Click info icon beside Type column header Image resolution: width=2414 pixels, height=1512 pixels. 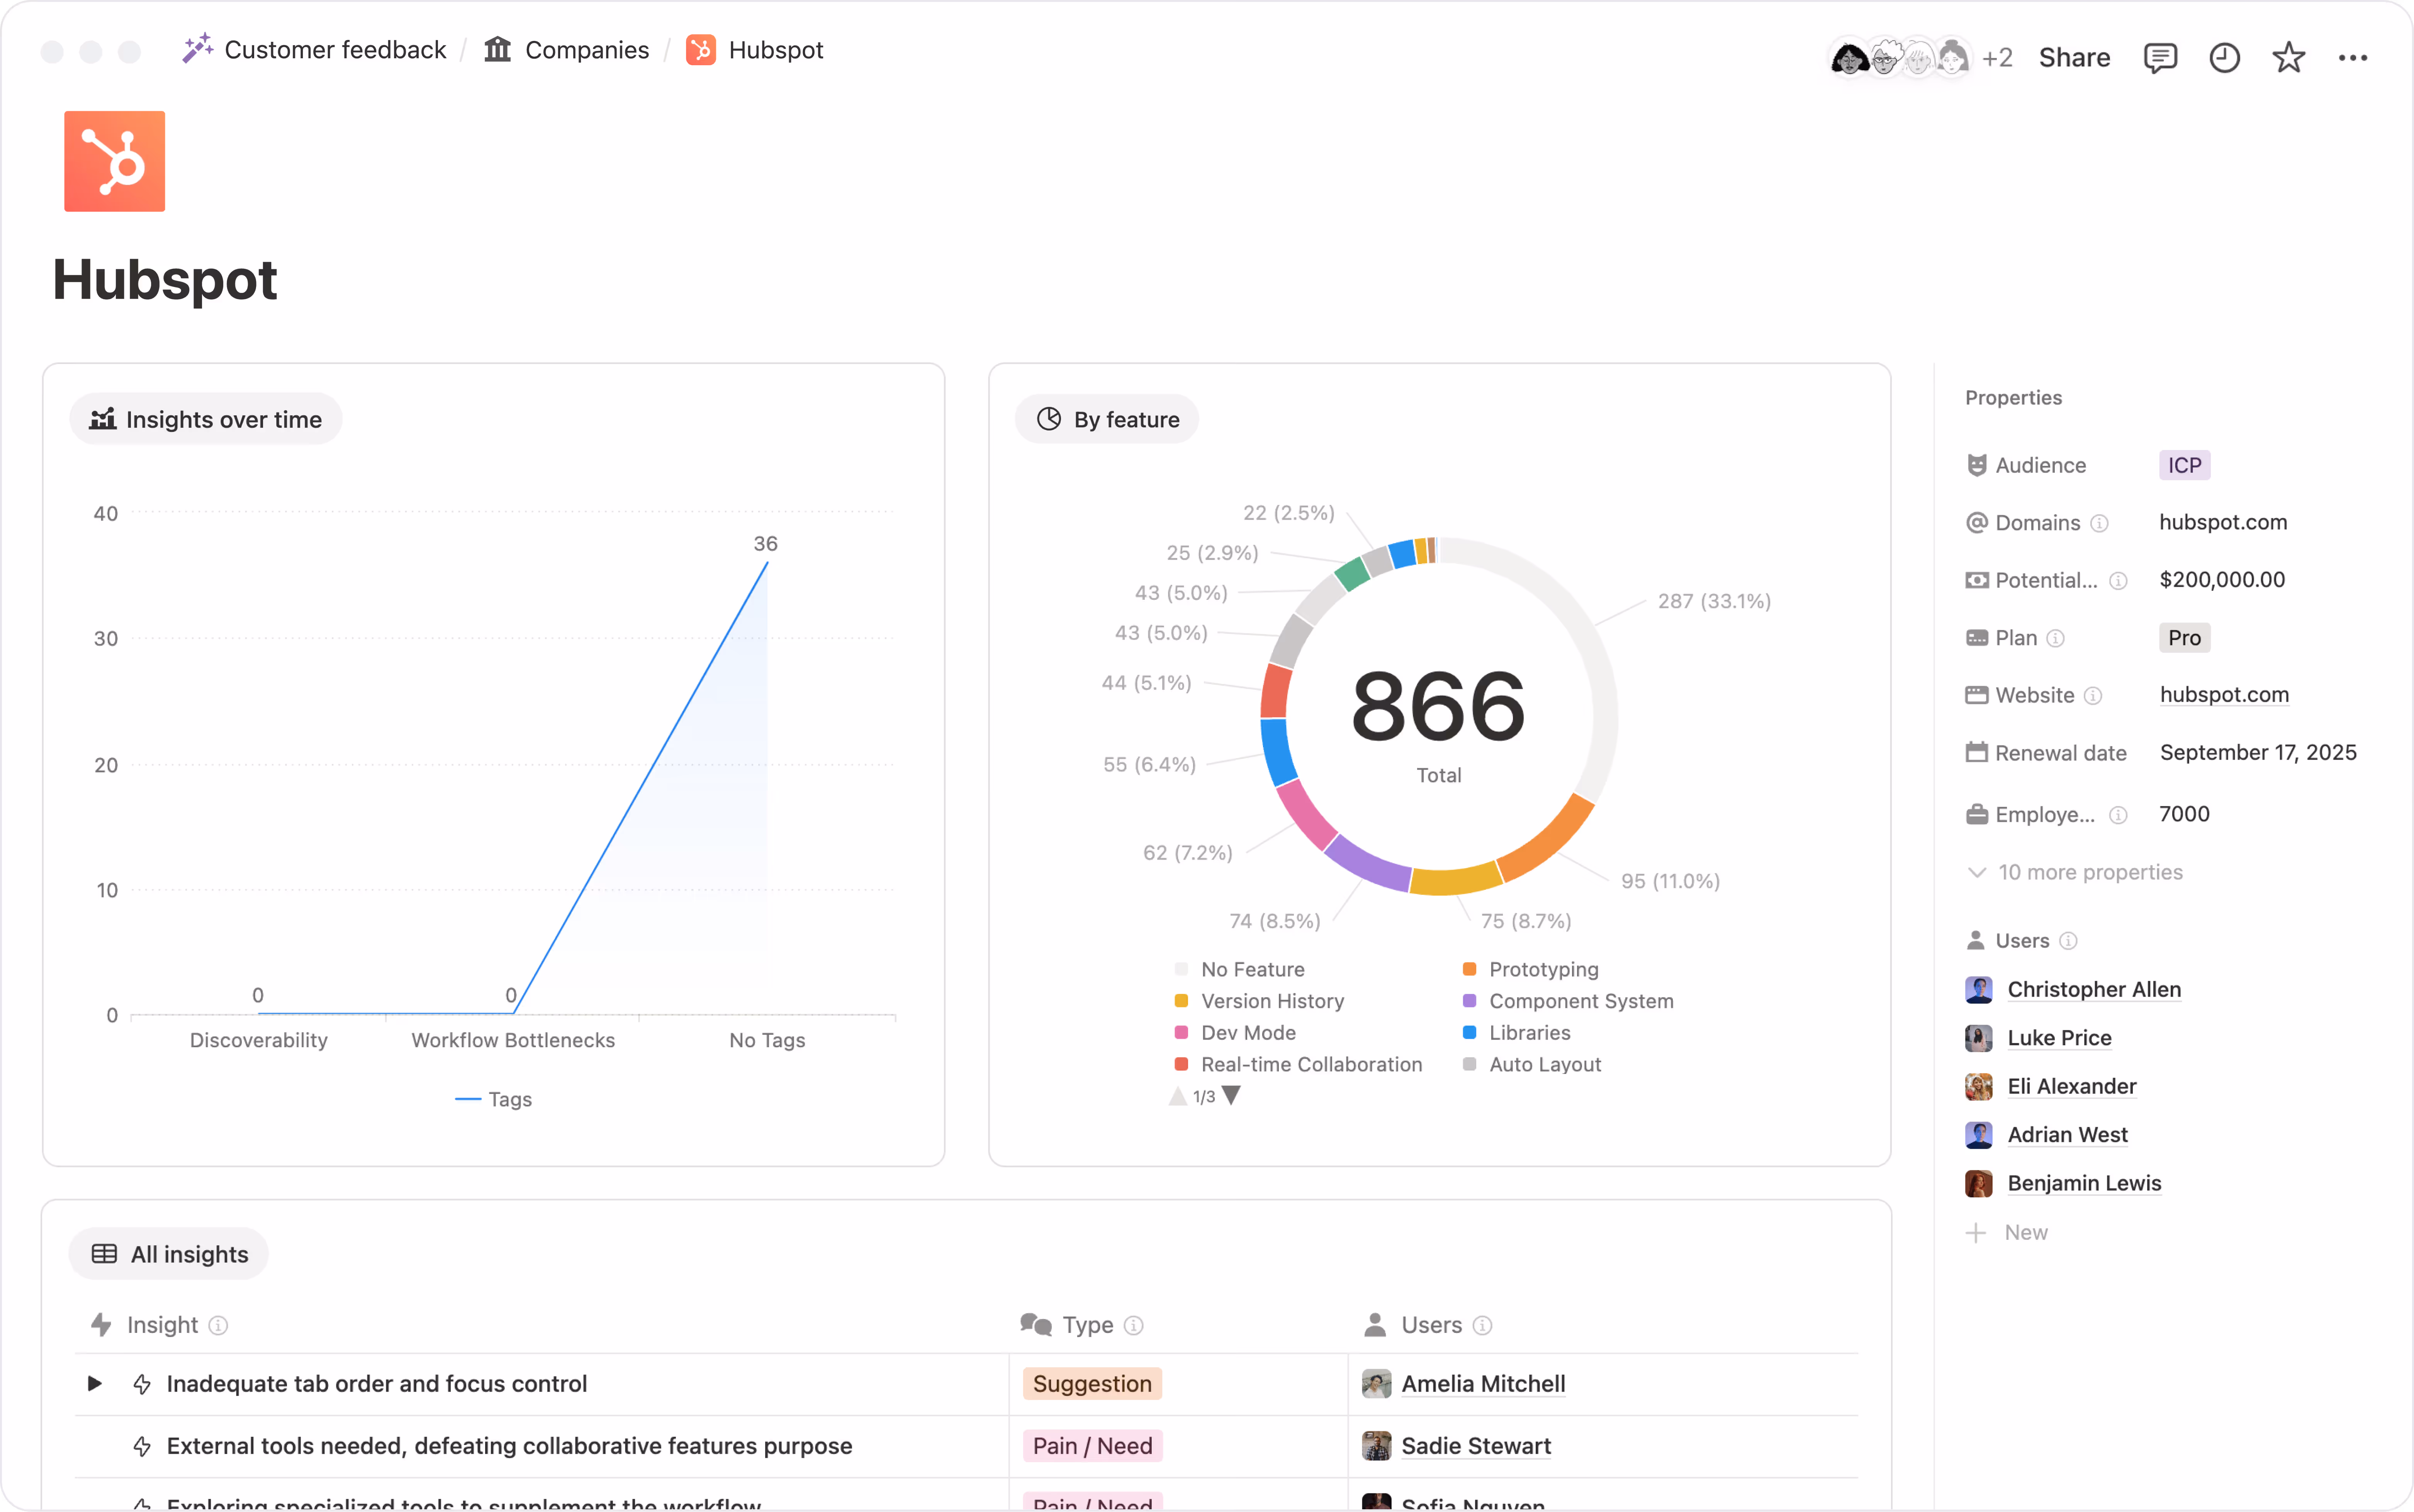[1134, 1325]
